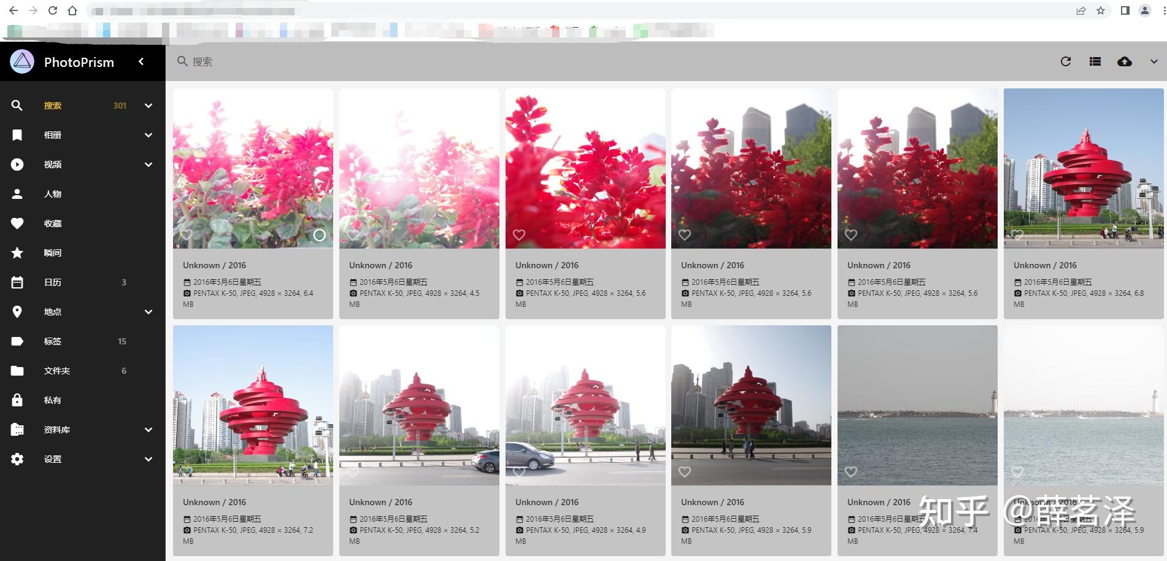Open the 私有 (Private) photos section

[x=52, y=400]
